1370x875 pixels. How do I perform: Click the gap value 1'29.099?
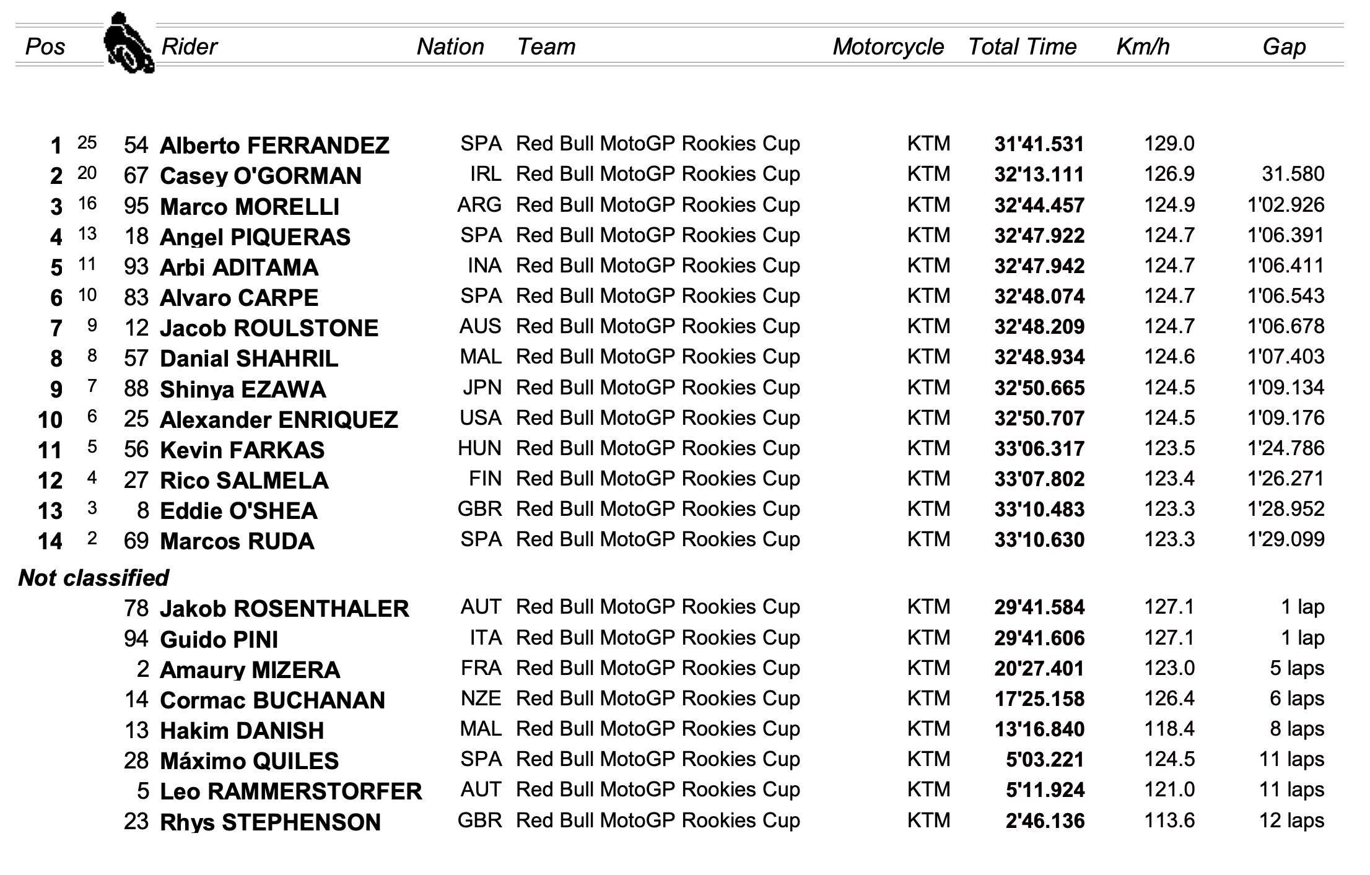click(1286, 539)
